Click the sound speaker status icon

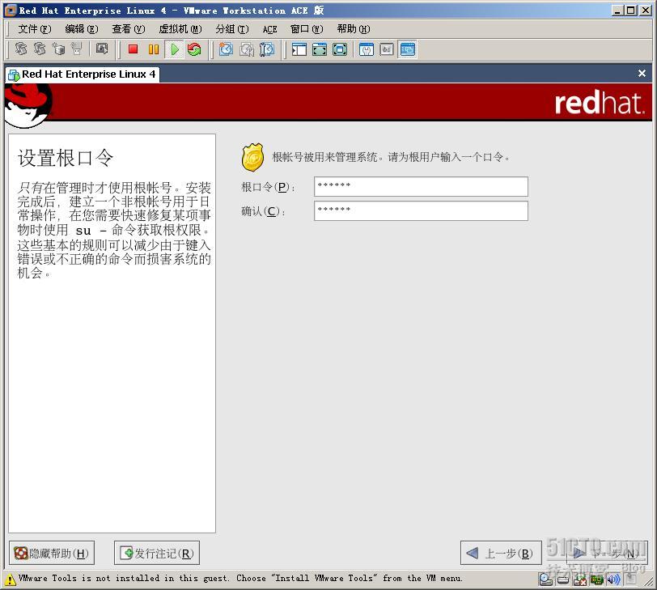(613, 580)
